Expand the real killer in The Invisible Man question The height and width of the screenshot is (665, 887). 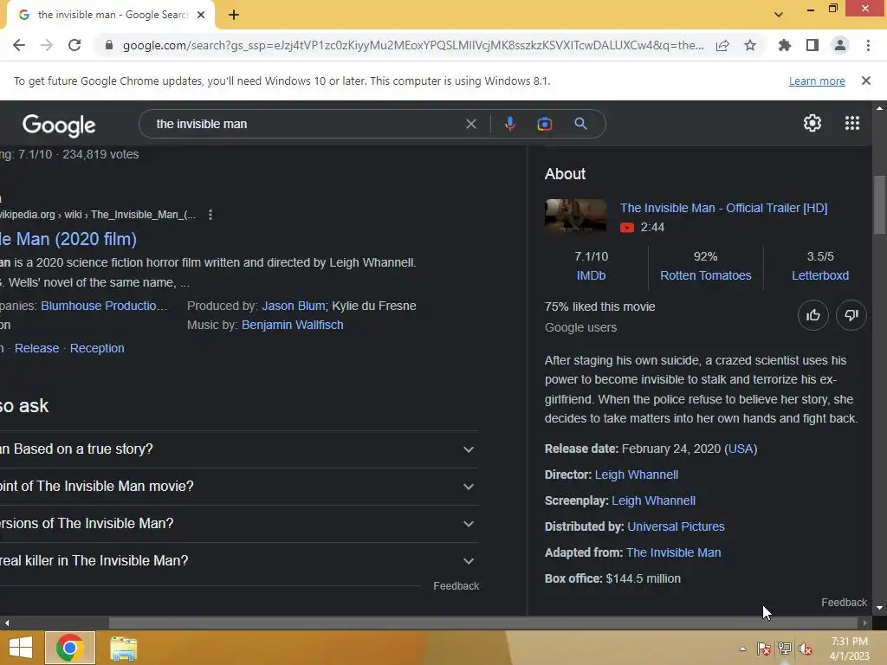239,561
